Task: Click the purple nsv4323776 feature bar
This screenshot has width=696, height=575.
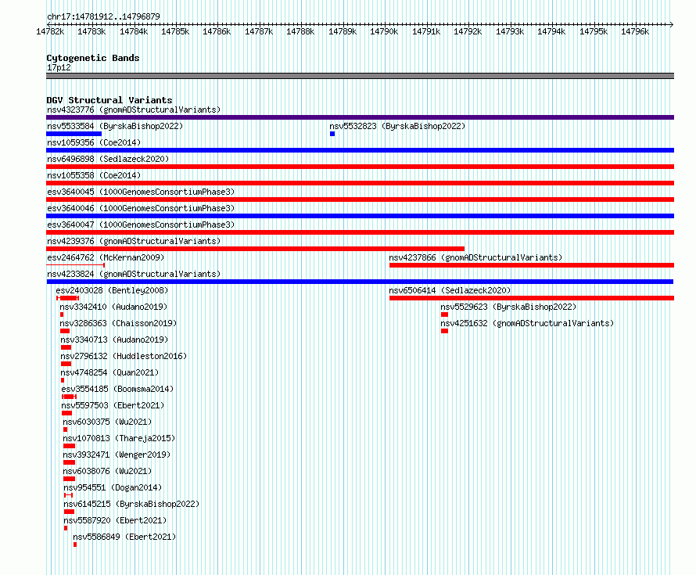Action: pyautogui.click(x=360, y=117)
